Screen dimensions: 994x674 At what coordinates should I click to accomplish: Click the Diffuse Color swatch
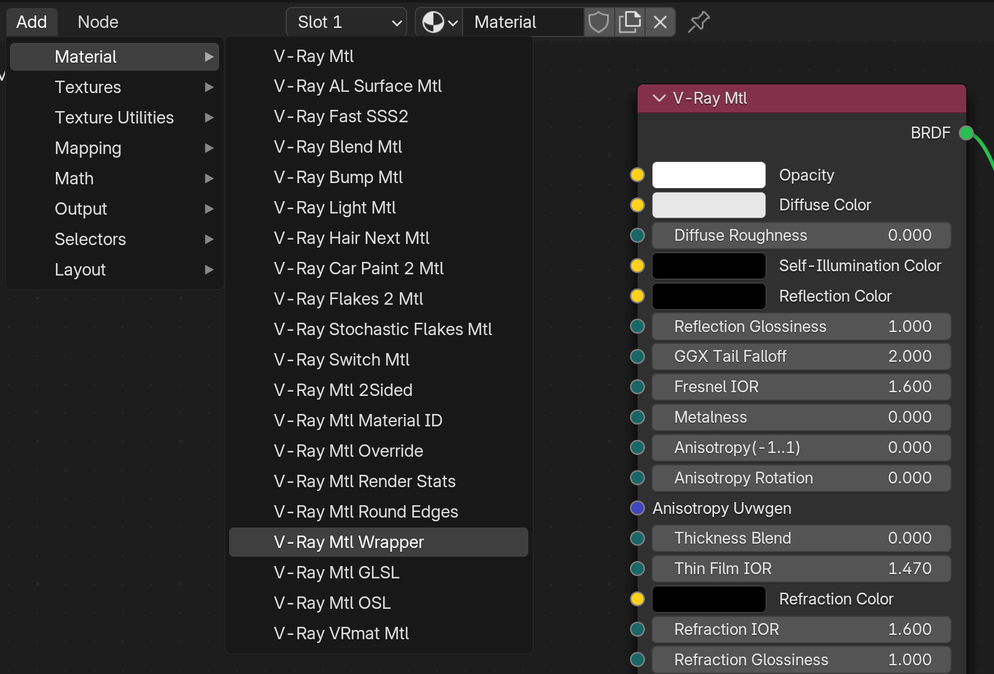coord(709,205)
